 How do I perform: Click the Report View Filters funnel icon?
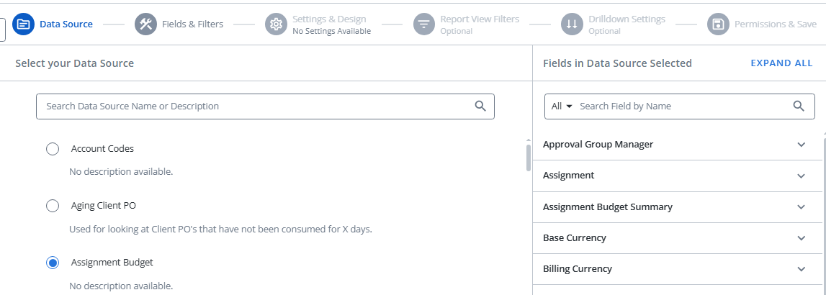click(424, 24)
